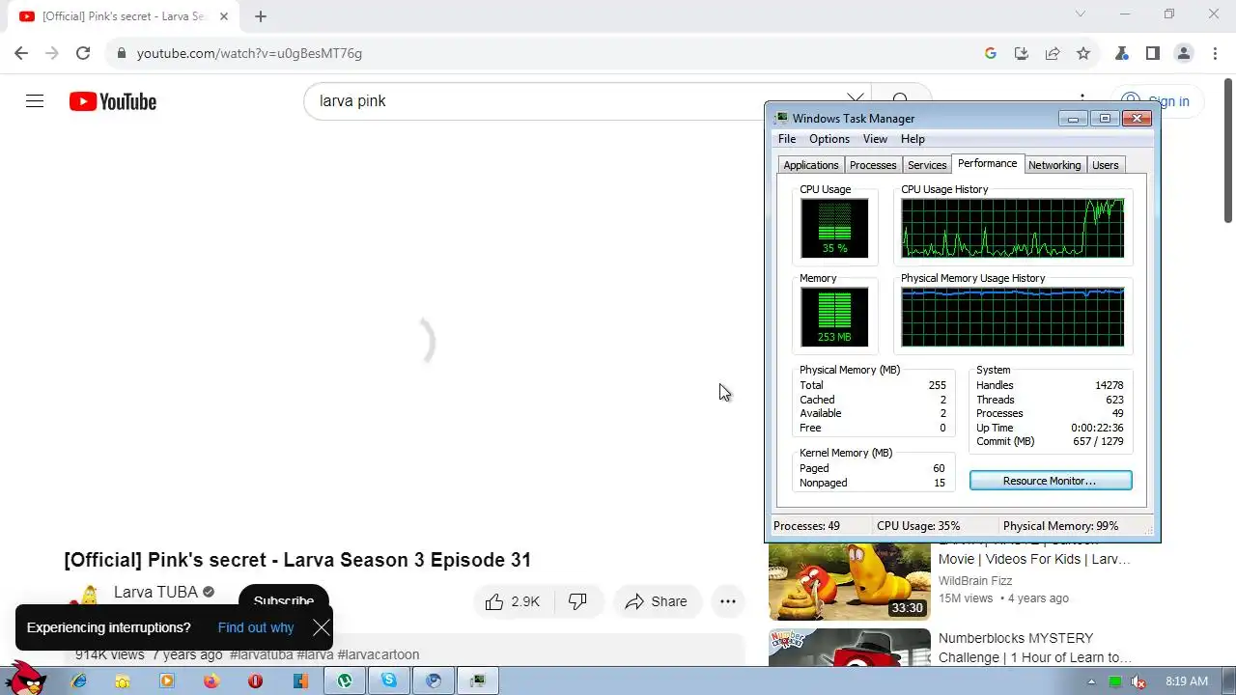The image size is (1236, 695).
Task: Switch to the Networking tab
Action: click(x=1054, y=165)
